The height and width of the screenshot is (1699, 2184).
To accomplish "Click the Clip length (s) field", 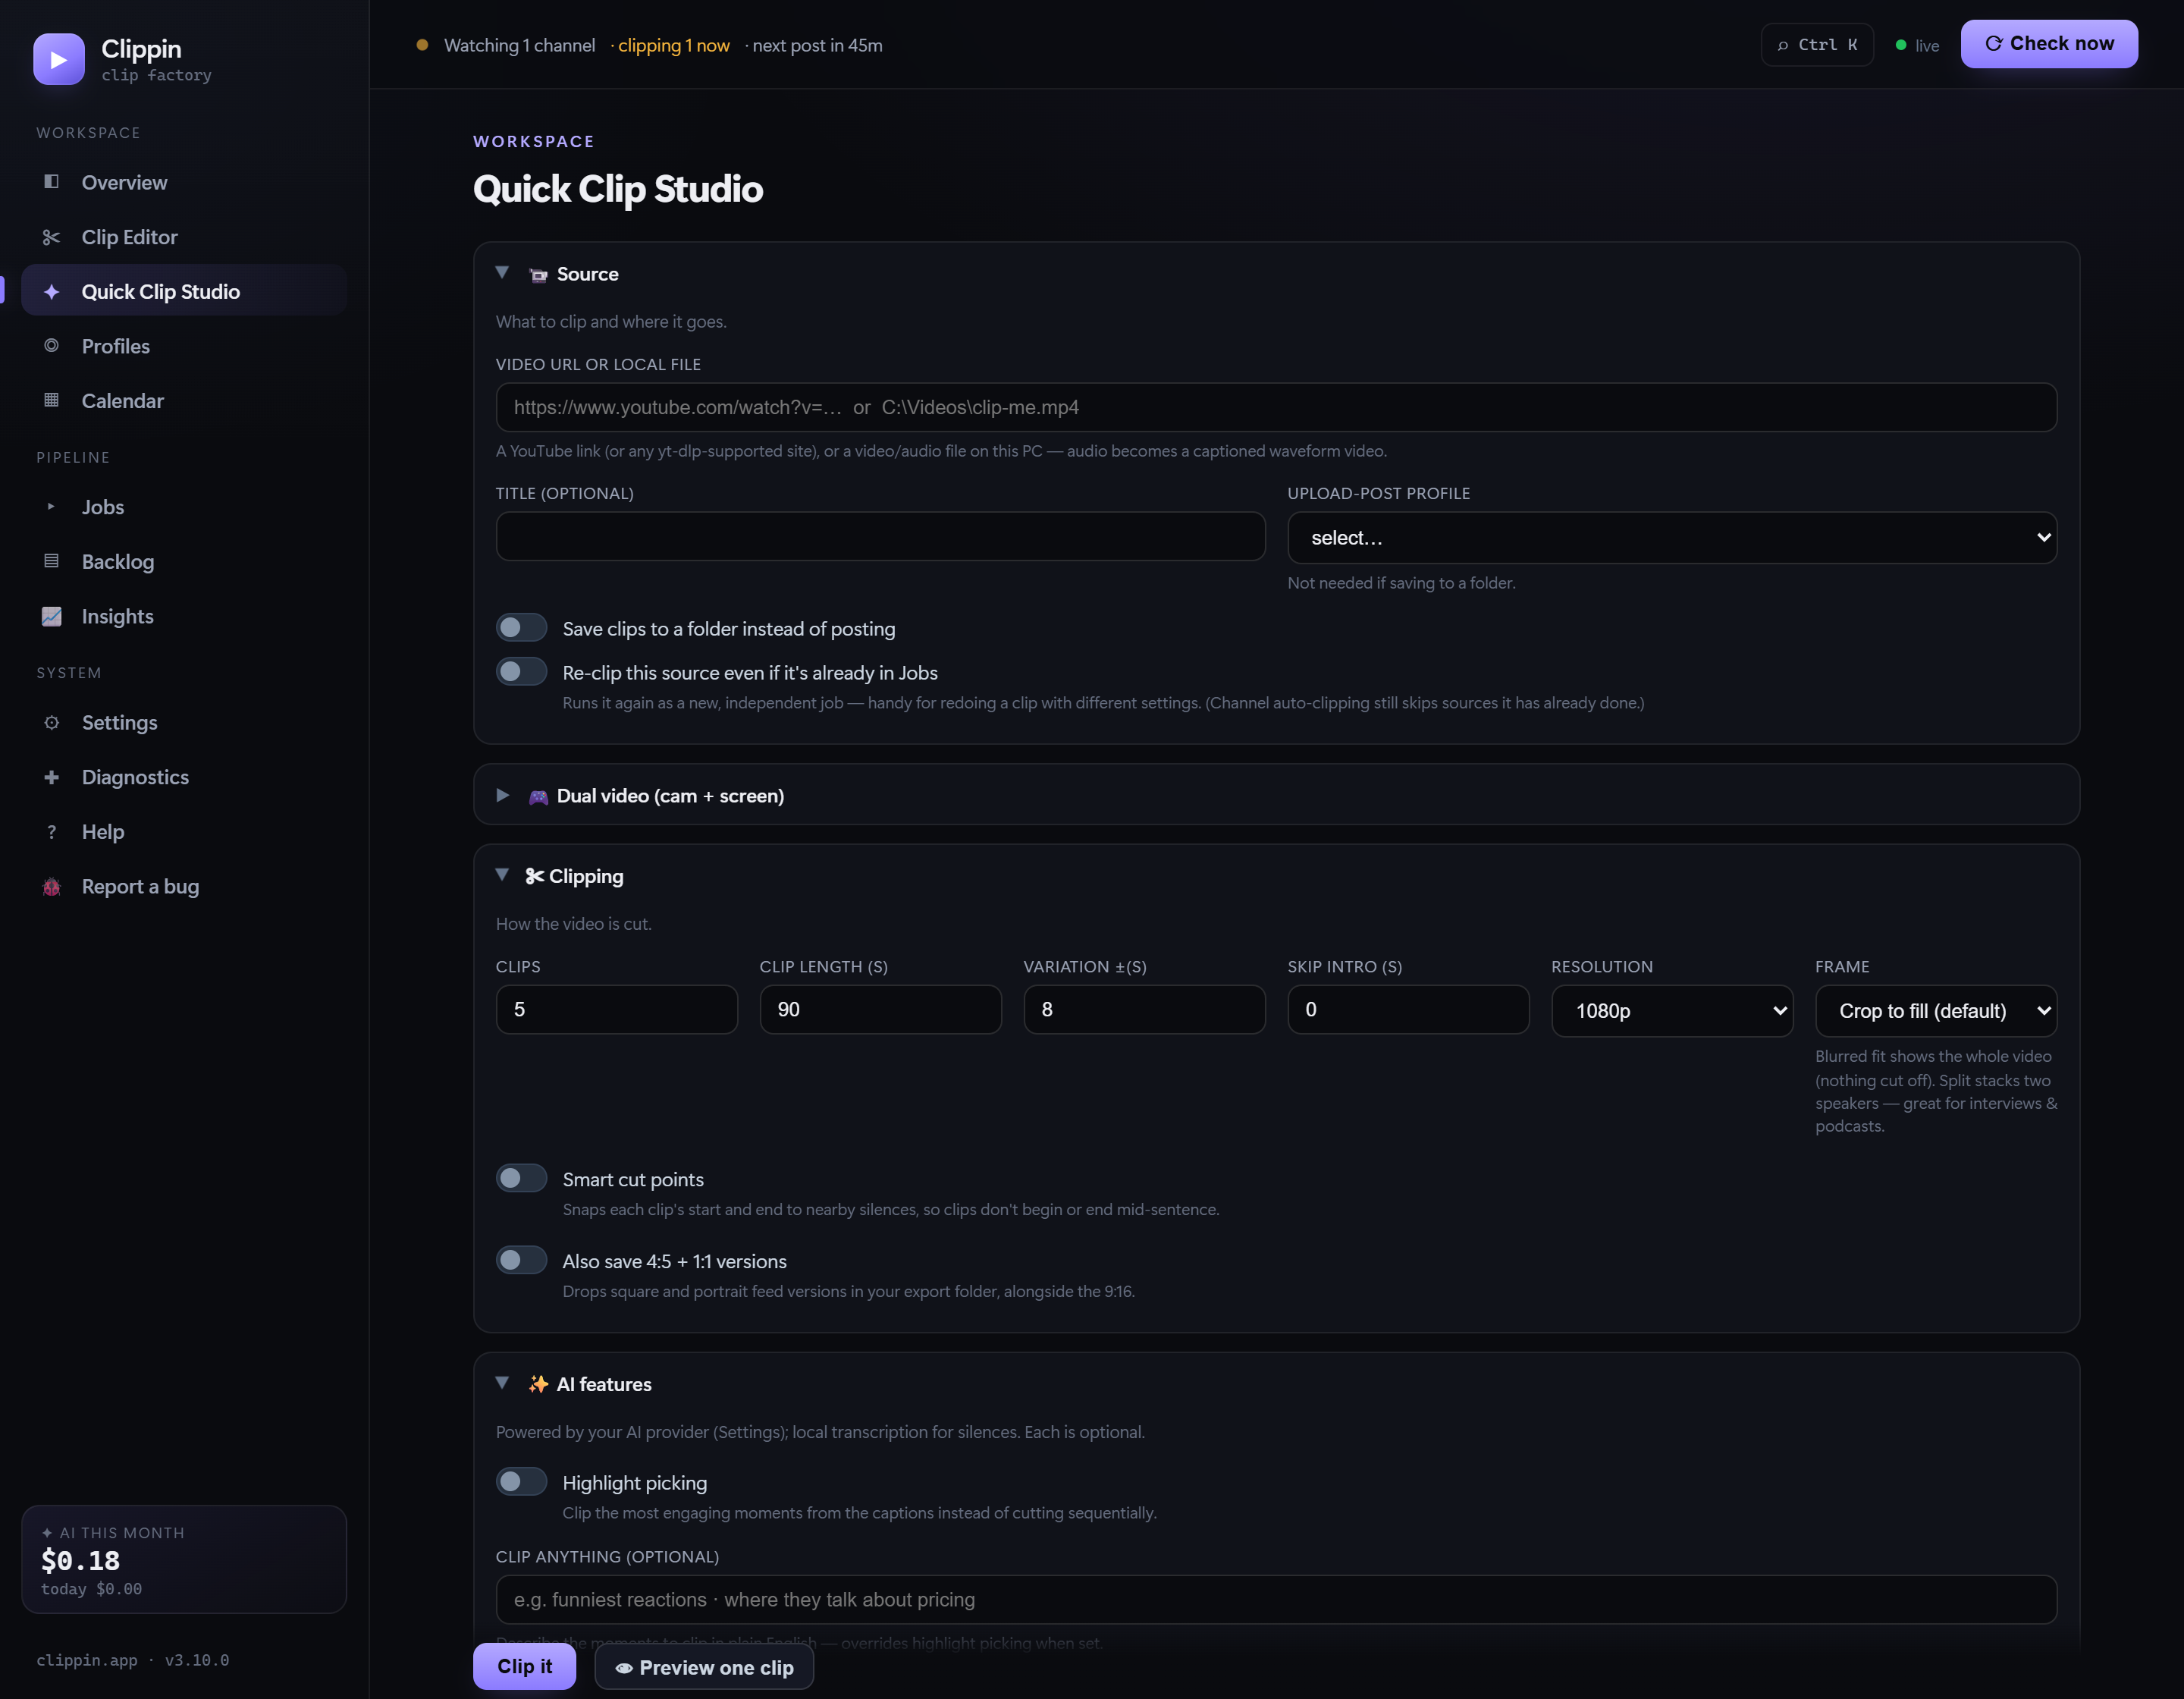I will (880, 1010).
